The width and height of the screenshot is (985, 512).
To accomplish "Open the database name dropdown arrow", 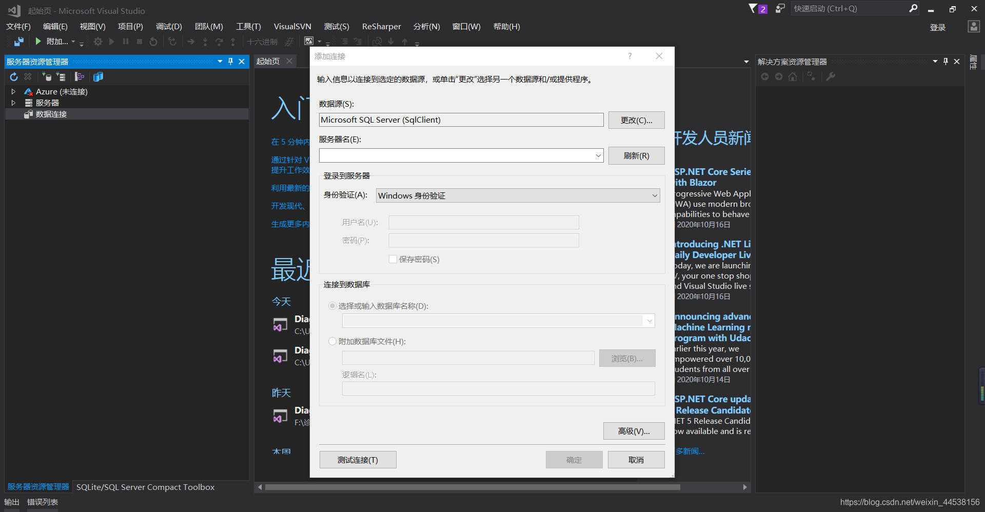I will (x=649, y=321).
